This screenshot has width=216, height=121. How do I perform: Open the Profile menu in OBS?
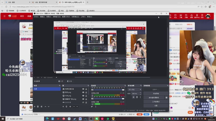[66, 17]
